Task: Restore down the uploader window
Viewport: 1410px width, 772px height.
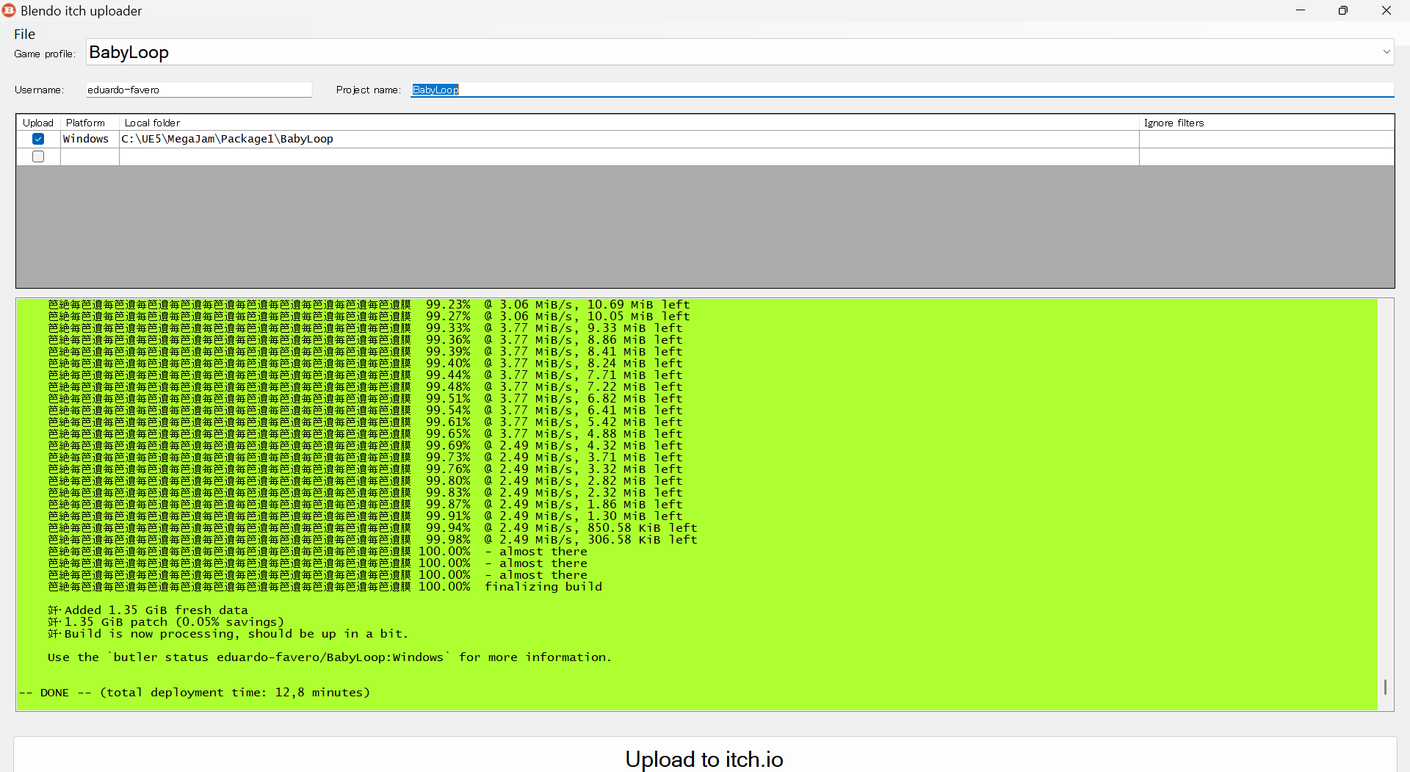Action: point(1342,10)
